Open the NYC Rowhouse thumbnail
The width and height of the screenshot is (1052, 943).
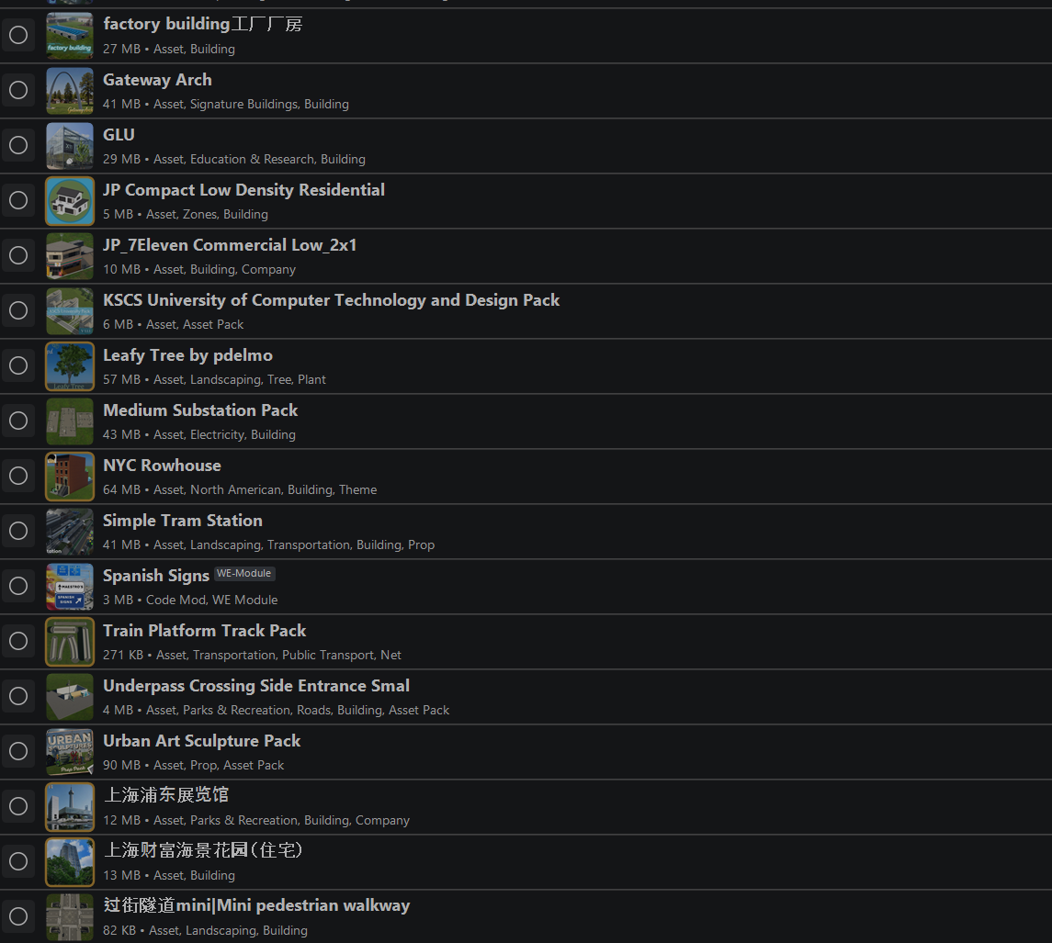click(x=70, y=477)
